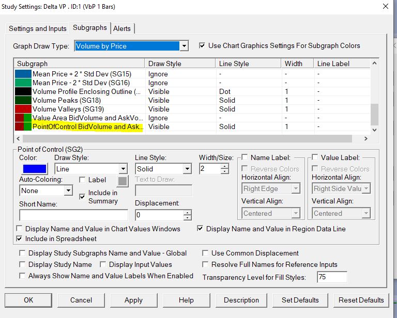397x318 pixels.
Task: Toggle Use Common Displacement checkbox
Action: (205, 253)
